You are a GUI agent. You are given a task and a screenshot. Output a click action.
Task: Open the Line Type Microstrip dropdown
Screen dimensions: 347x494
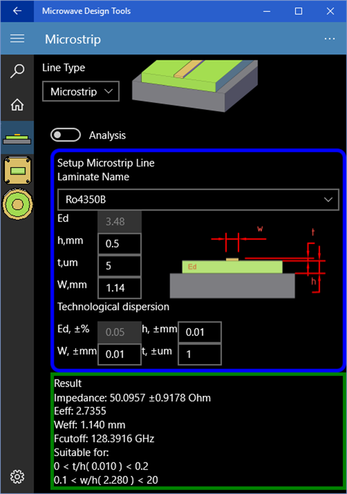point(81,92)
